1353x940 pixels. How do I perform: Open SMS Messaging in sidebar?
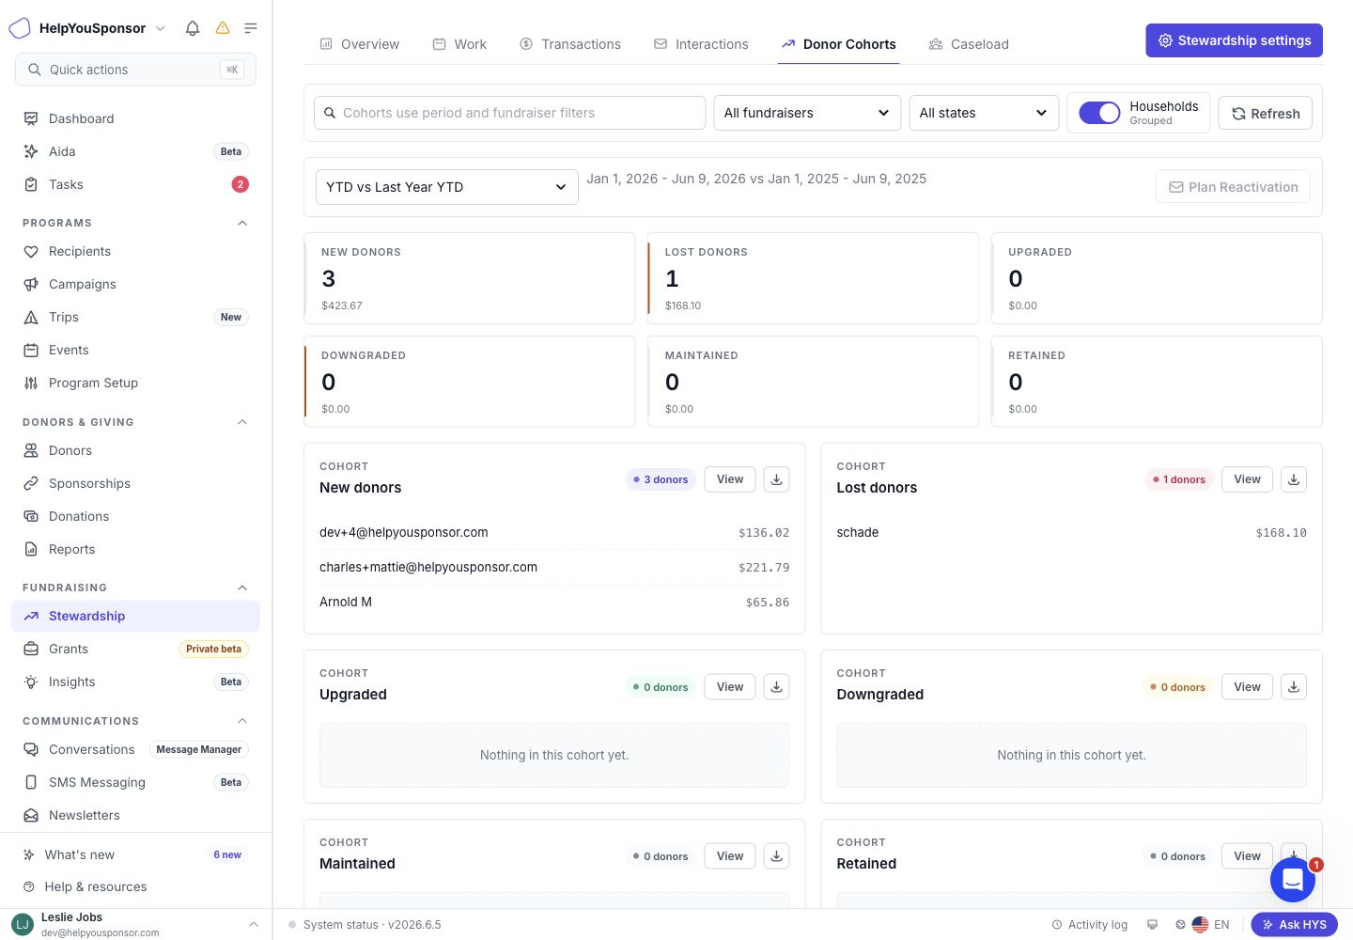(x=135, y=782)
